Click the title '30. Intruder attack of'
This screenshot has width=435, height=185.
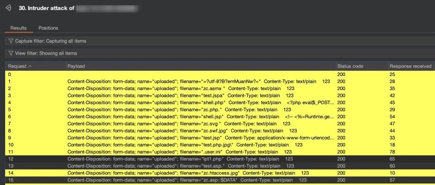[46, 8]
